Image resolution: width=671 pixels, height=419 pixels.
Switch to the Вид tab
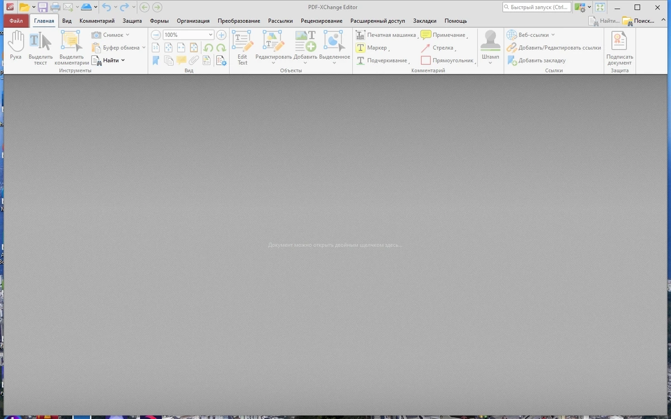click(67, 21)
